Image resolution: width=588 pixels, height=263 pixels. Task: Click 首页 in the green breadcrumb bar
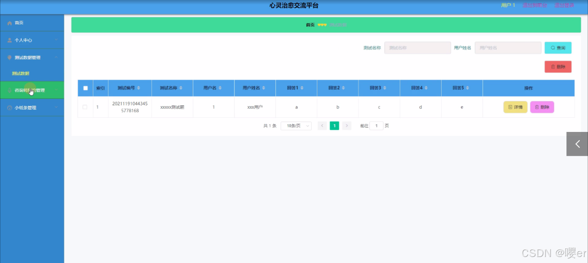310,25
